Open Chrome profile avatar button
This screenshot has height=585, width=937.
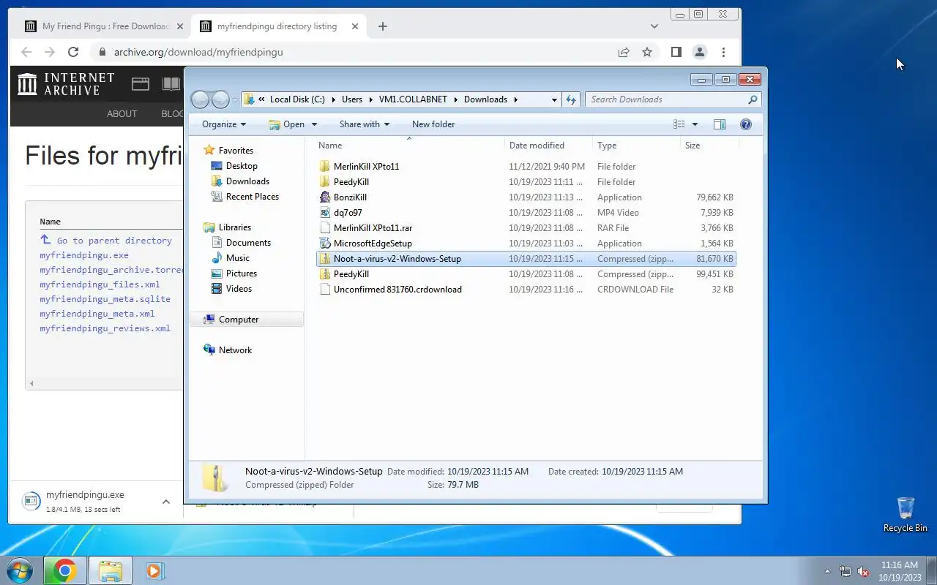(700, 52)
